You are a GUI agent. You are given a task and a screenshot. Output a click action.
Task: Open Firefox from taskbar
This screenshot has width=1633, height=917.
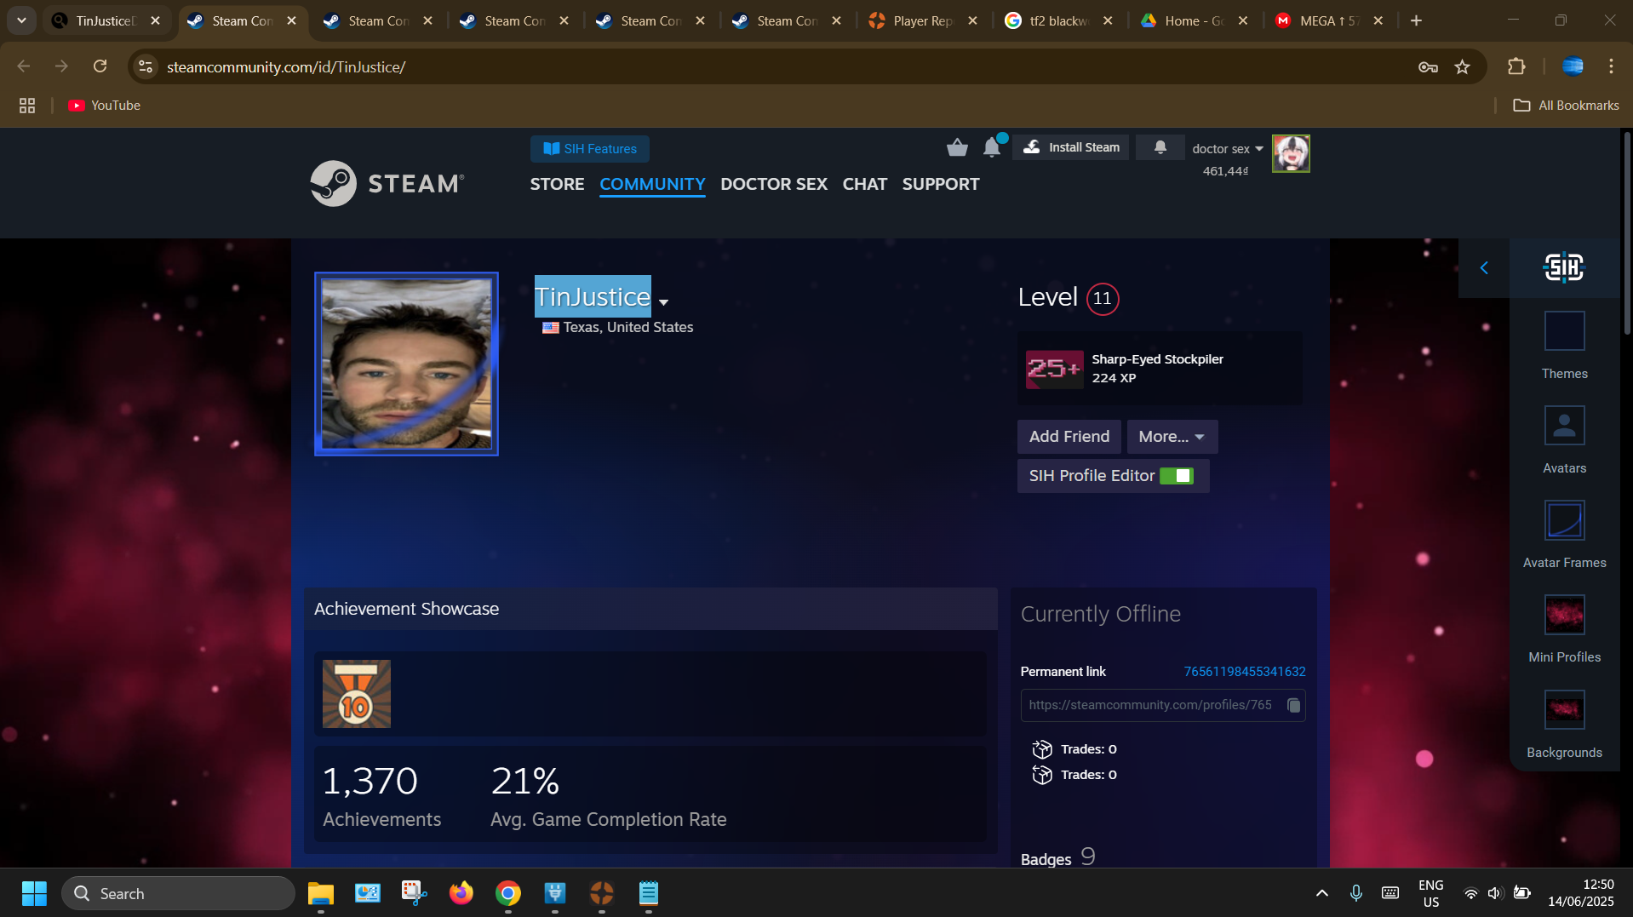(x=461, y=893)
